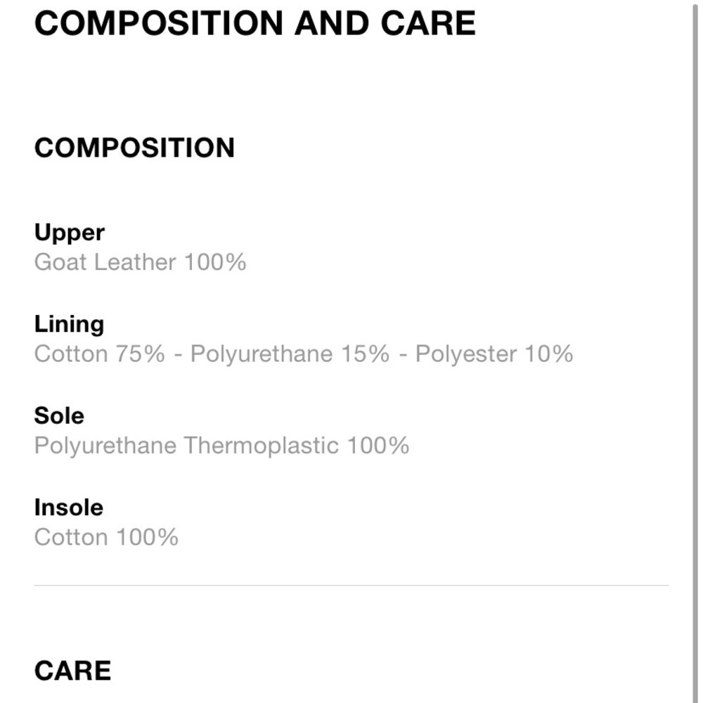This screenshot has width=703, height=703.
Task: Click the CARE section heading
Action: [72, 671]
